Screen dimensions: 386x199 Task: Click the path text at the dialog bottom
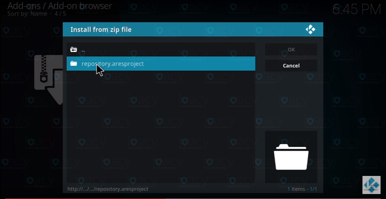coord(108,189)
